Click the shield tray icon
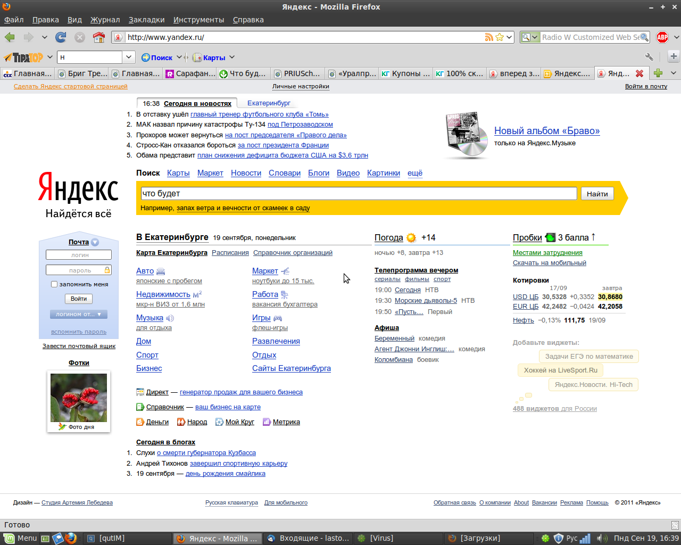The width and height of the screenshot is (681, 545). pyautogui.click(x=558, y=538)
